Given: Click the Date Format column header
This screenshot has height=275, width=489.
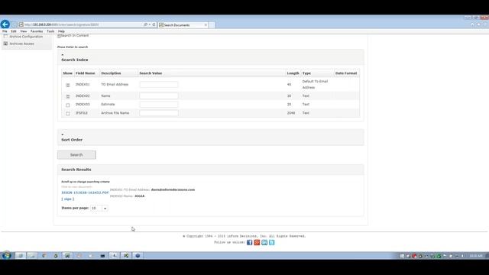Looking at the screenshot, I should [346, 73].
